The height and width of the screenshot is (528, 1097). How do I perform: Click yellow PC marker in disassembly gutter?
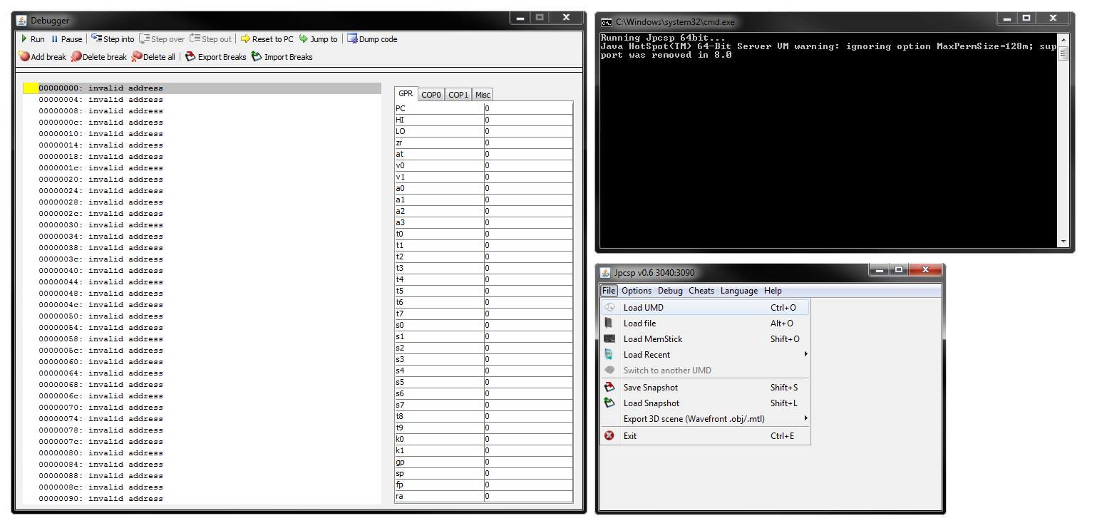(x=31, y=88)
